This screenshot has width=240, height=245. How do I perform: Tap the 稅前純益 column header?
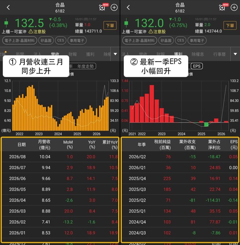tap(163, 145)
